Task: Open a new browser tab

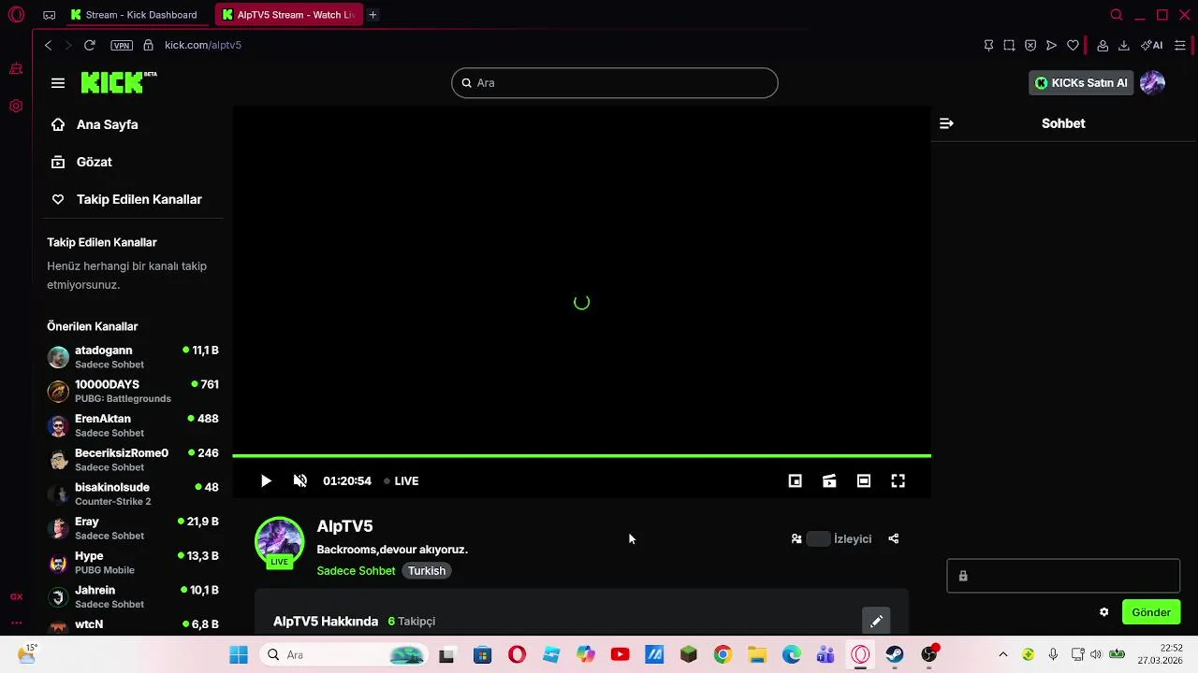Action: (373, 15)
